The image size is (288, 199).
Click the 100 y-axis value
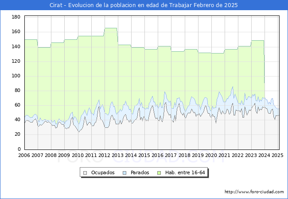pos(16,76)
